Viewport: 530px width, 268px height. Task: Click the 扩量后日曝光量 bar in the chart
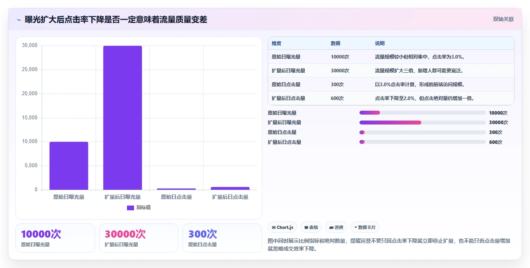click(123, 118)
